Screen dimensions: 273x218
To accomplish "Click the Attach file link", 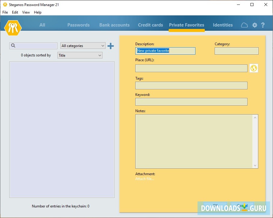I will (x=145, y=179).
